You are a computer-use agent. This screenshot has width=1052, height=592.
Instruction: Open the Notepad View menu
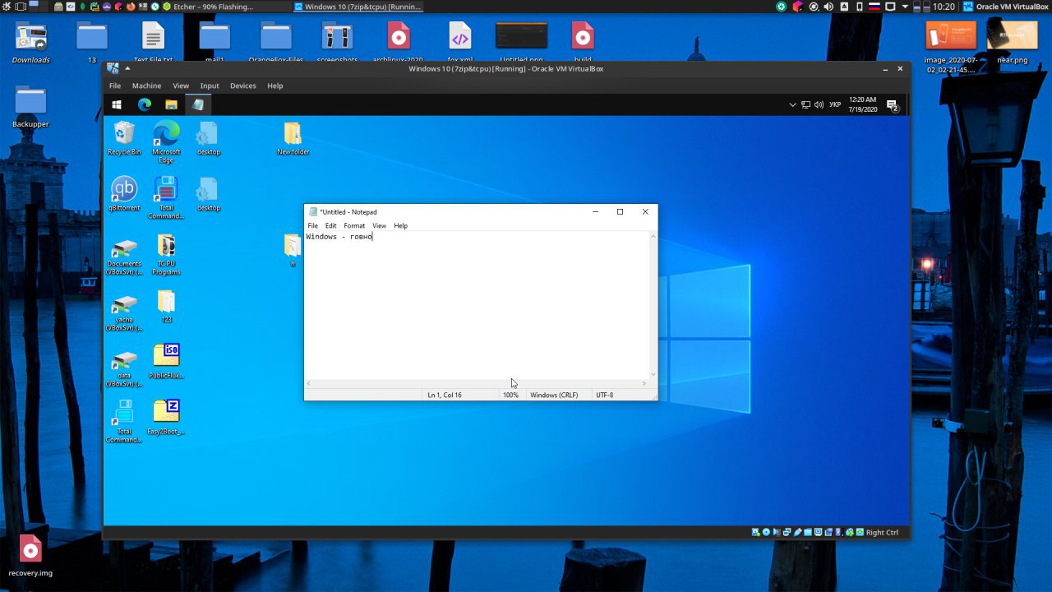379,225
